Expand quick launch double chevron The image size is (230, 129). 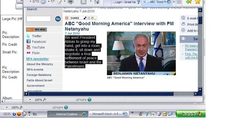[x=132, y=113]
